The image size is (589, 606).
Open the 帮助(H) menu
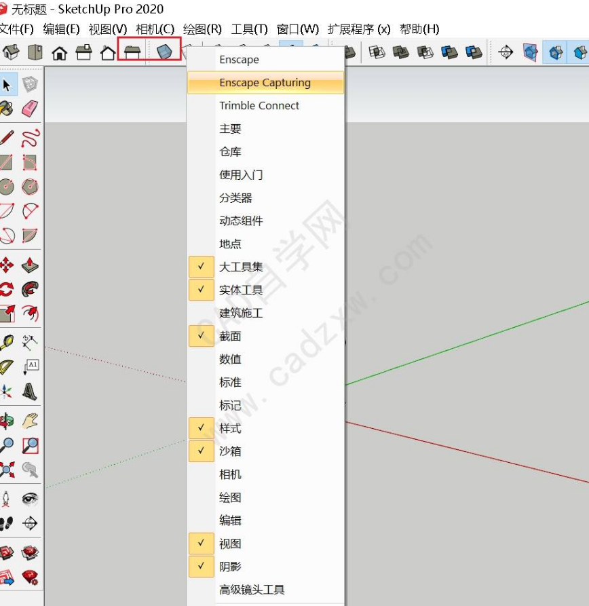419,29
